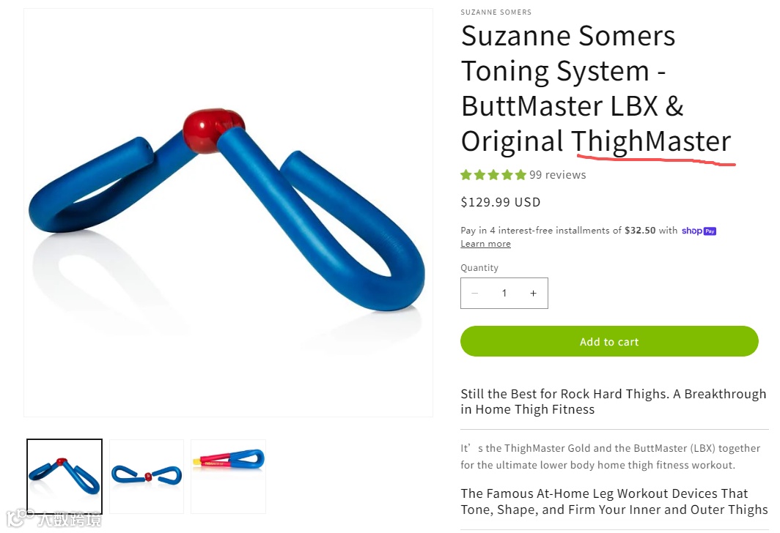Open the Learn more installments link
Viewport: 780px width, 533px height.
coord(485,244)
